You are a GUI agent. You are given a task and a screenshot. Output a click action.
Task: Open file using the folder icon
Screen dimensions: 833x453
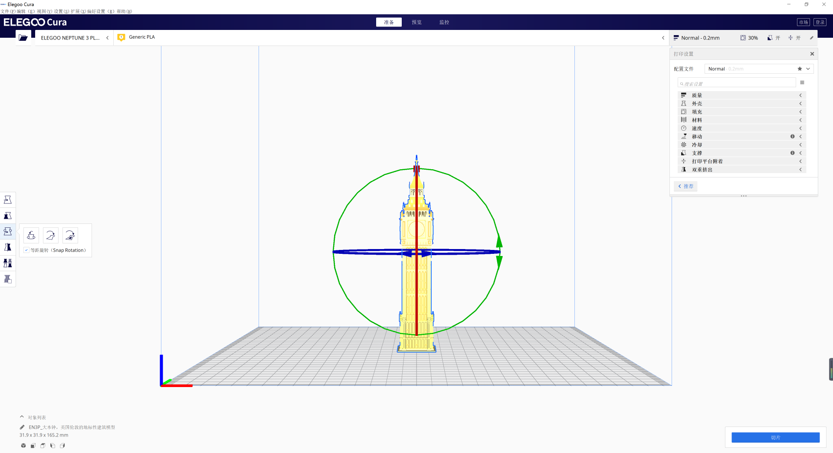tap(23, 38)
